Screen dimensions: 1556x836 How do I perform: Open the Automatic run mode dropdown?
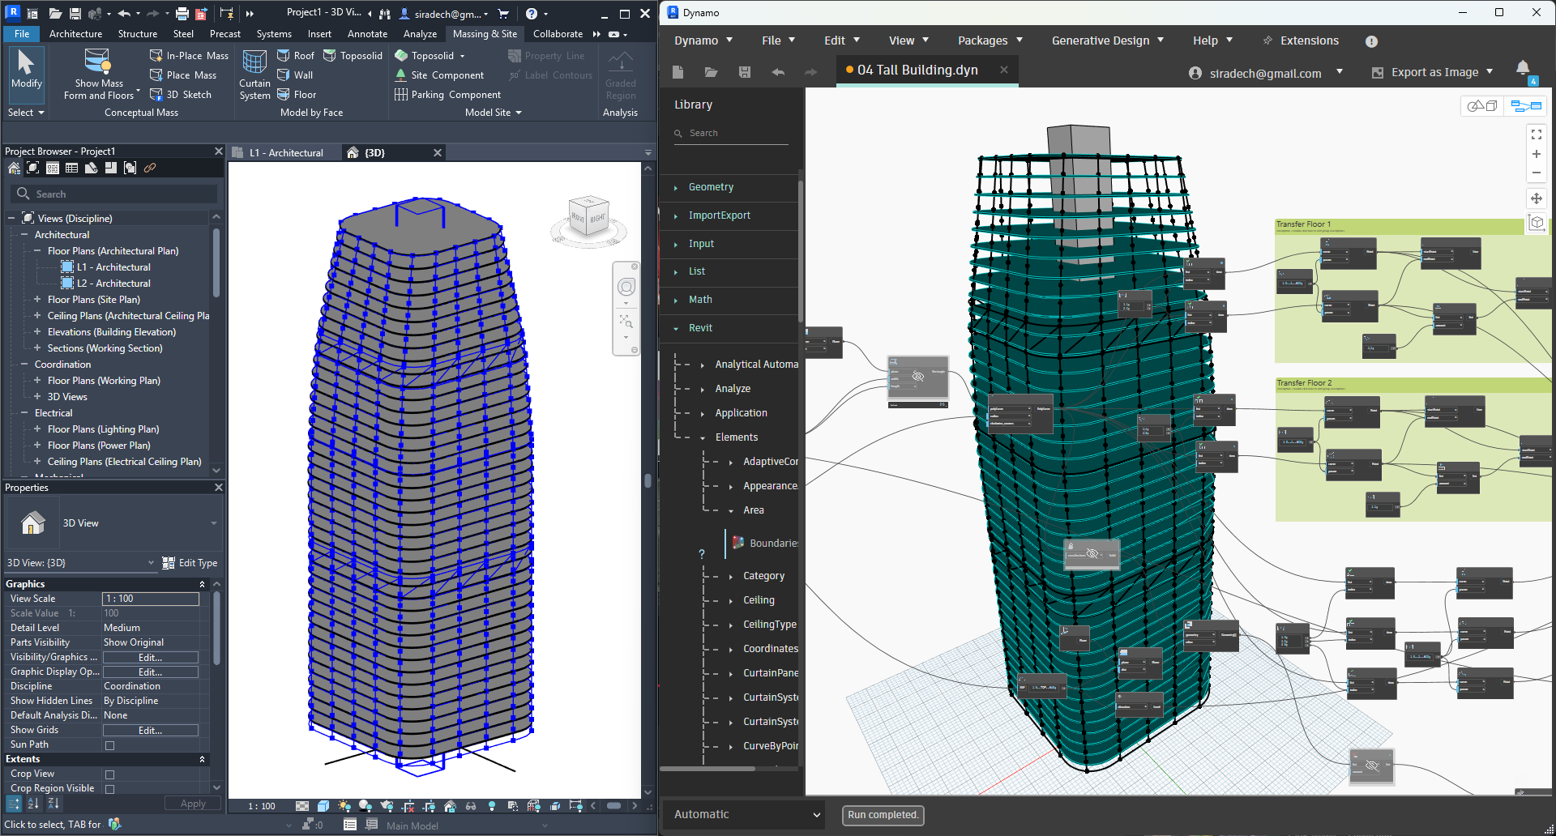[x=742, y=814]
